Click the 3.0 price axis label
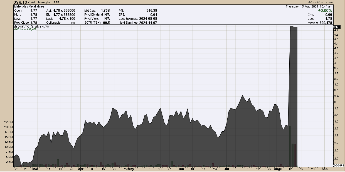Viewport: 345px width, 172px height. (x=336, y=122)
